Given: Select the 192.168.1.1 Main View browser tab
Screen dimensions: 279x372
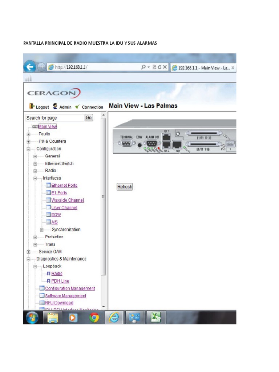Looking at the screenshot, I should (203, 68).
